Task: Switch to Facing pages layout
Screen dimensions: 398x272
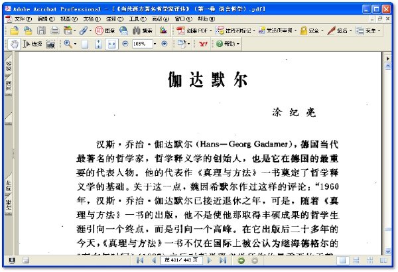Action: tap(383, 260)
